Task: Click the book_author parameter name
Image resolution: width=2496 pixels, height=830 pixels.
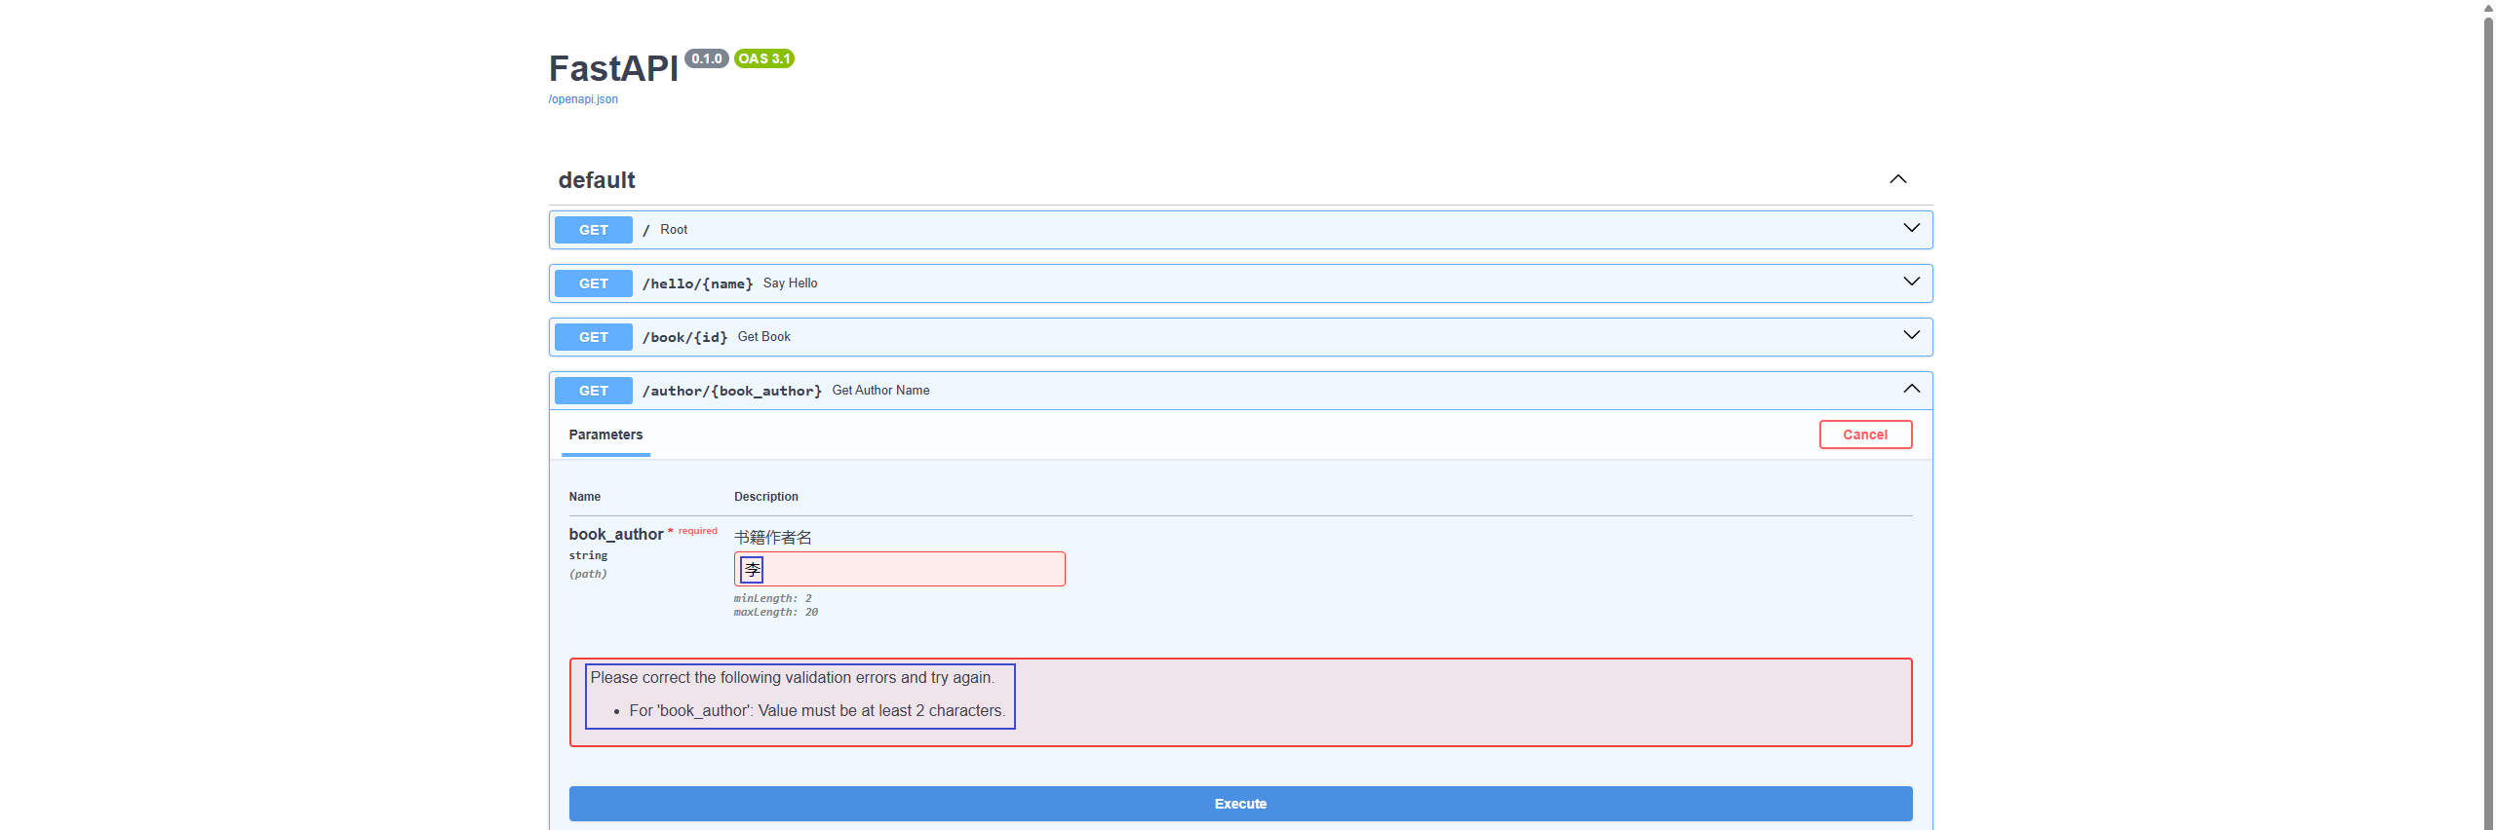Action: pyautogui.click(x=616, y=534)
